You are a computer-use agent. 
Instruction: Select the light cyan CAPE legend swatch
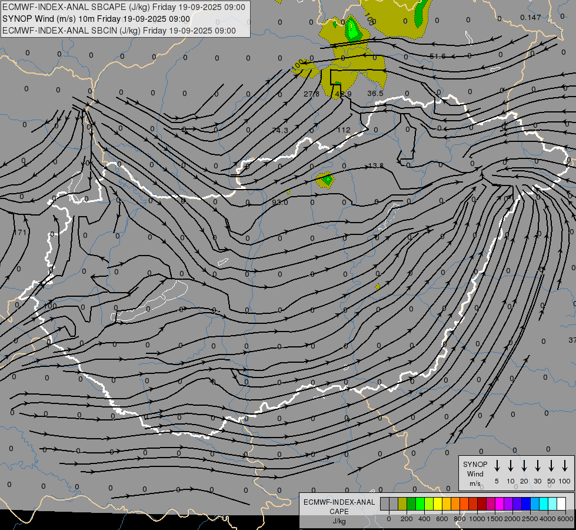[x=553, y=503]
